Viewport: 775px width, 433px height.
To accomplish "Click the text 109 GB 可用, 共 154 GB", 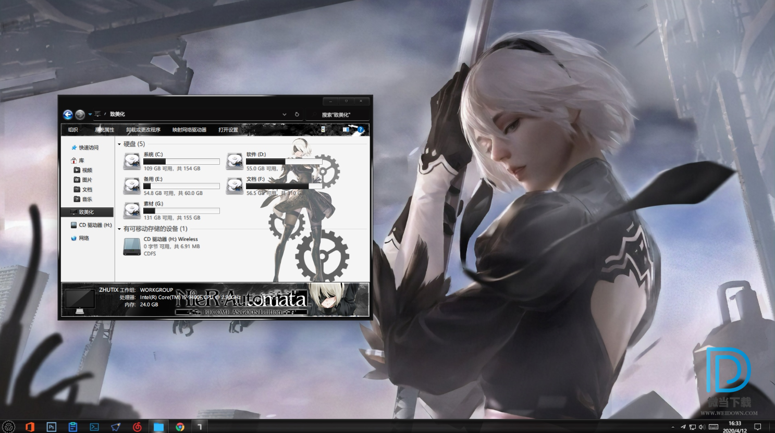I will pos(172,169).
